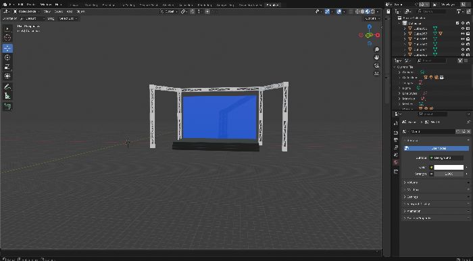Activate the Move tool in the left toolbar
The width and height of the screenshot is (473, 261).
tap(7, 48)
